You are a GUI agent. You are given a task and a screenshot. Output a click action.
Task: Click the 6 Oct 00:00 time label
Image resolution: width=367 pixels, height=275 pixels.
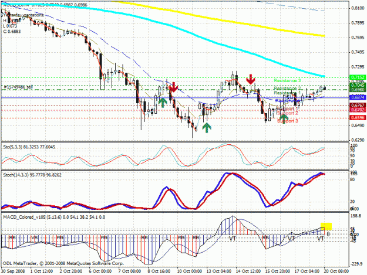(x=100, y=271)
